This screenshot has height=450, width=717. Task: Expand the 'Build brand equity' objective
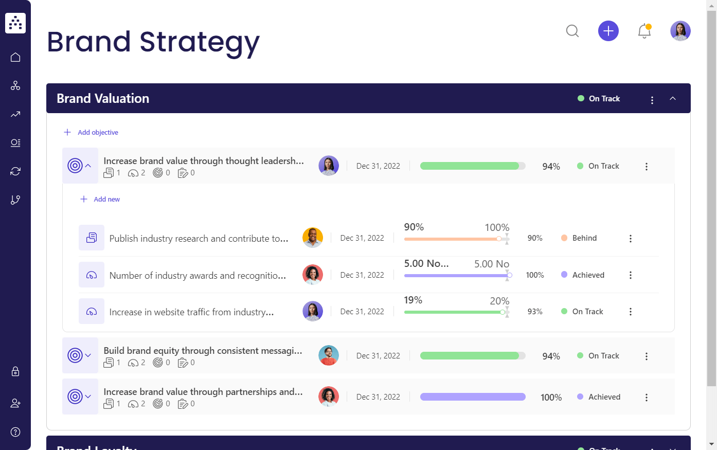click(88, 355)
